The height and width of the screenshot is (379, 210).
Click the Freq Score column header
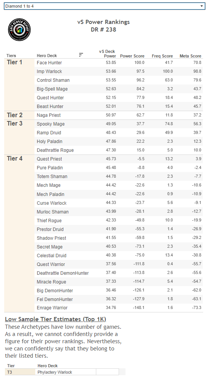(x=162, y=56)
